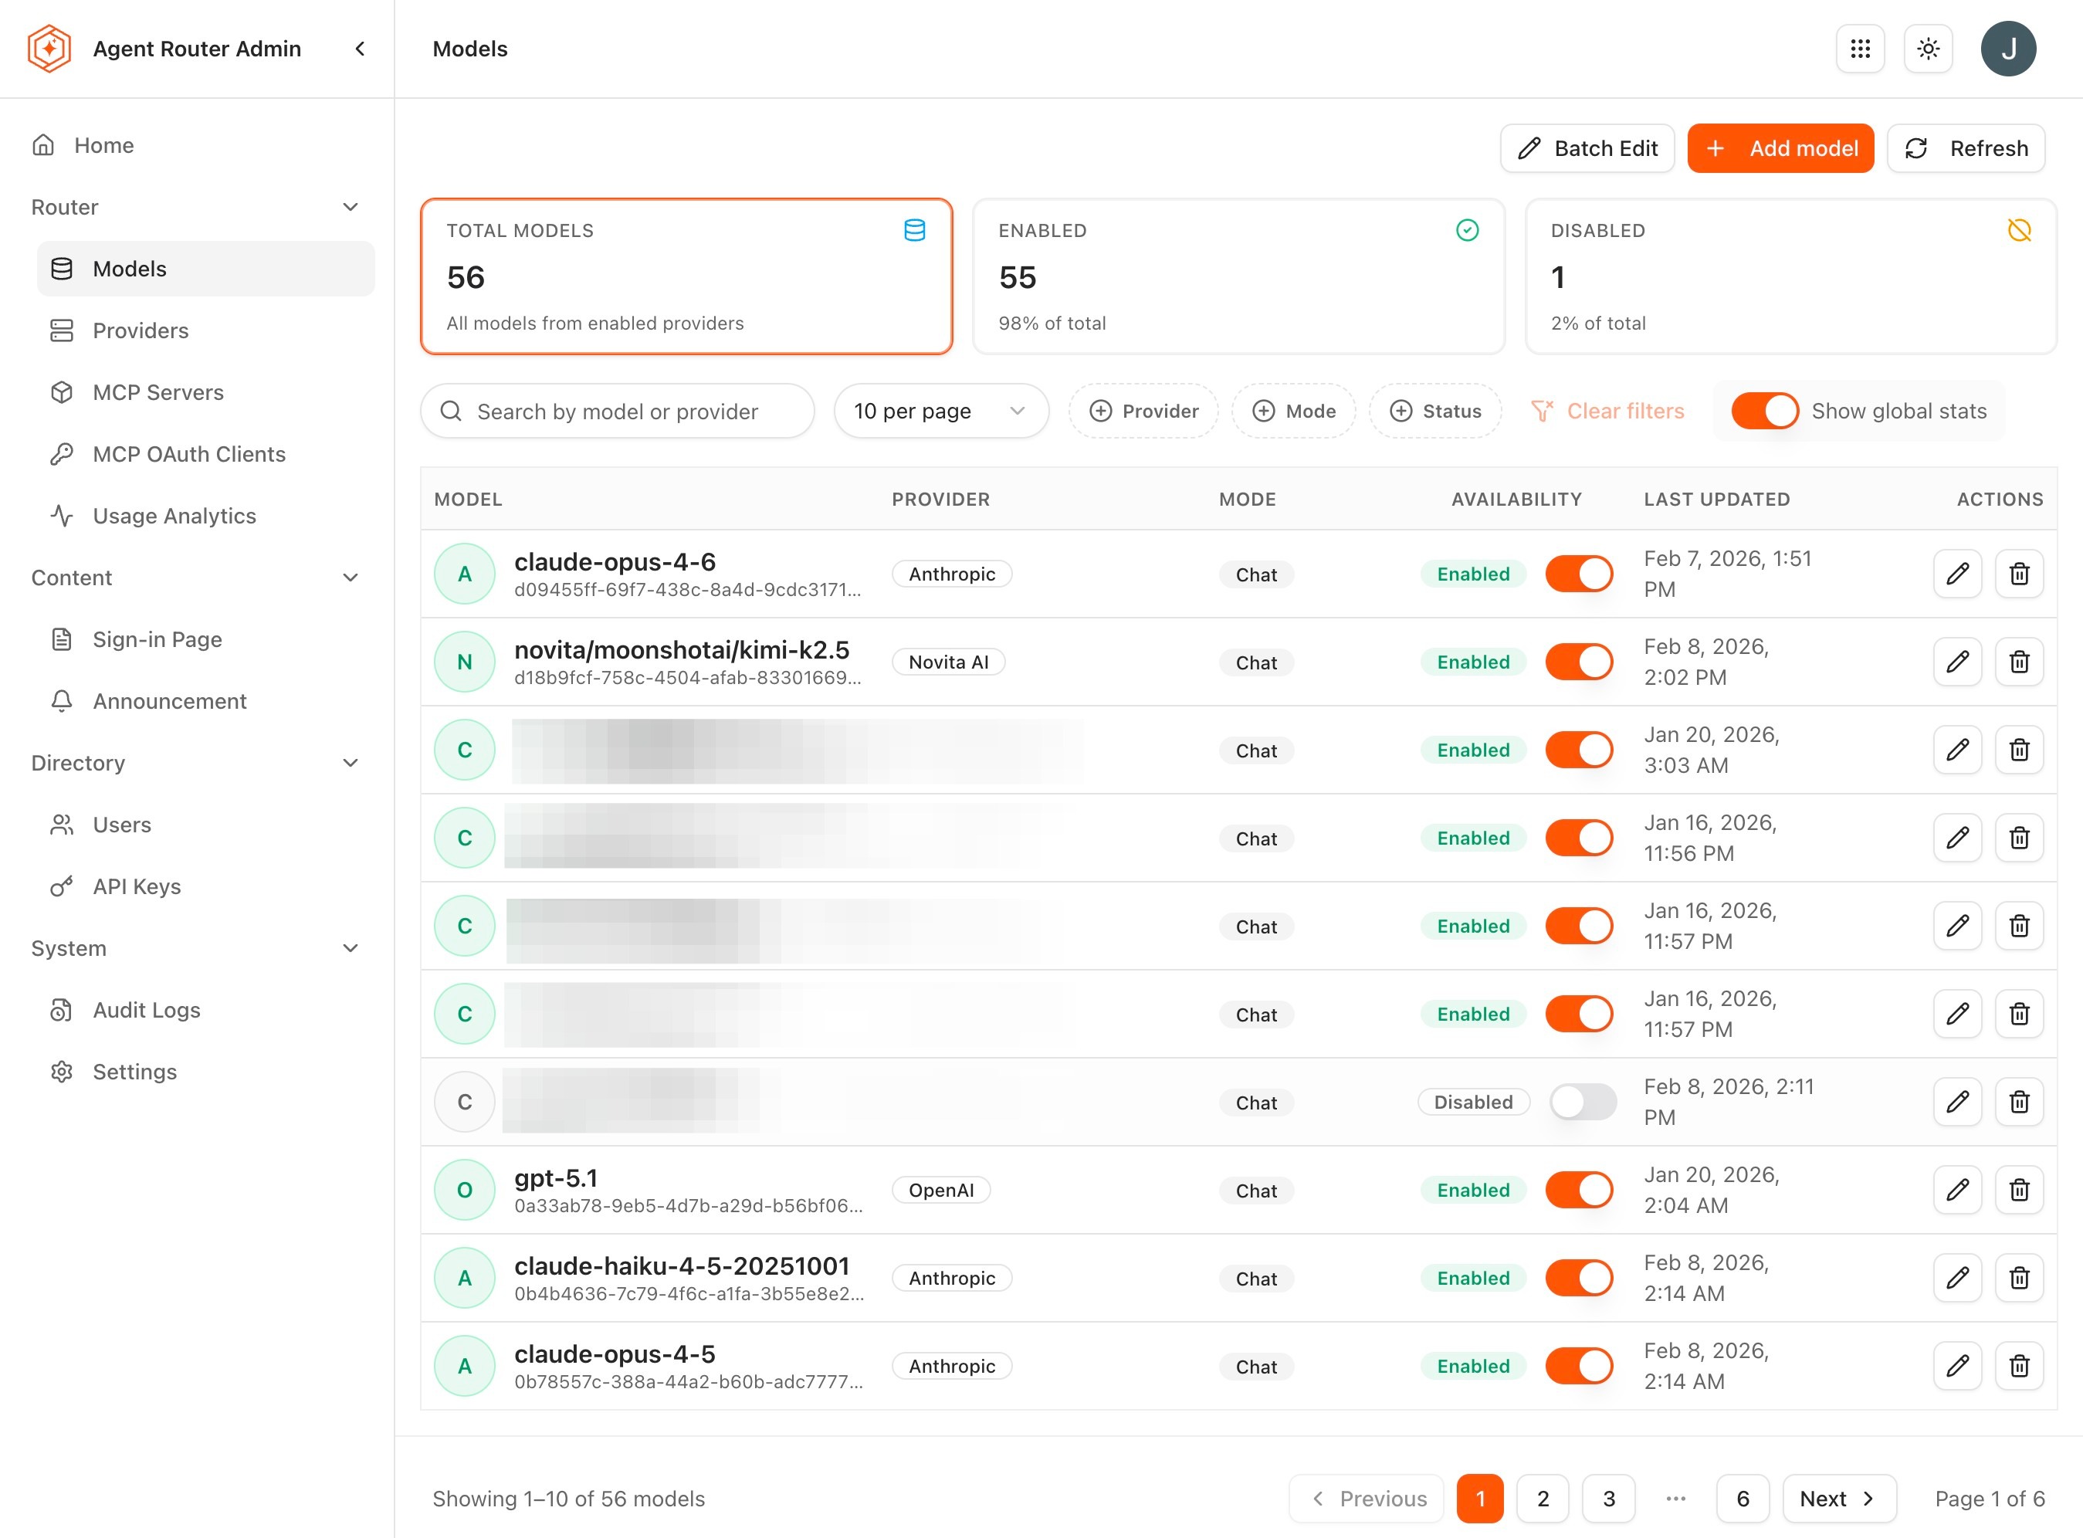Delete the claude-opus-4-6 model
The width and height of the screenshot is (2083, 1538).
[2019, 574]
